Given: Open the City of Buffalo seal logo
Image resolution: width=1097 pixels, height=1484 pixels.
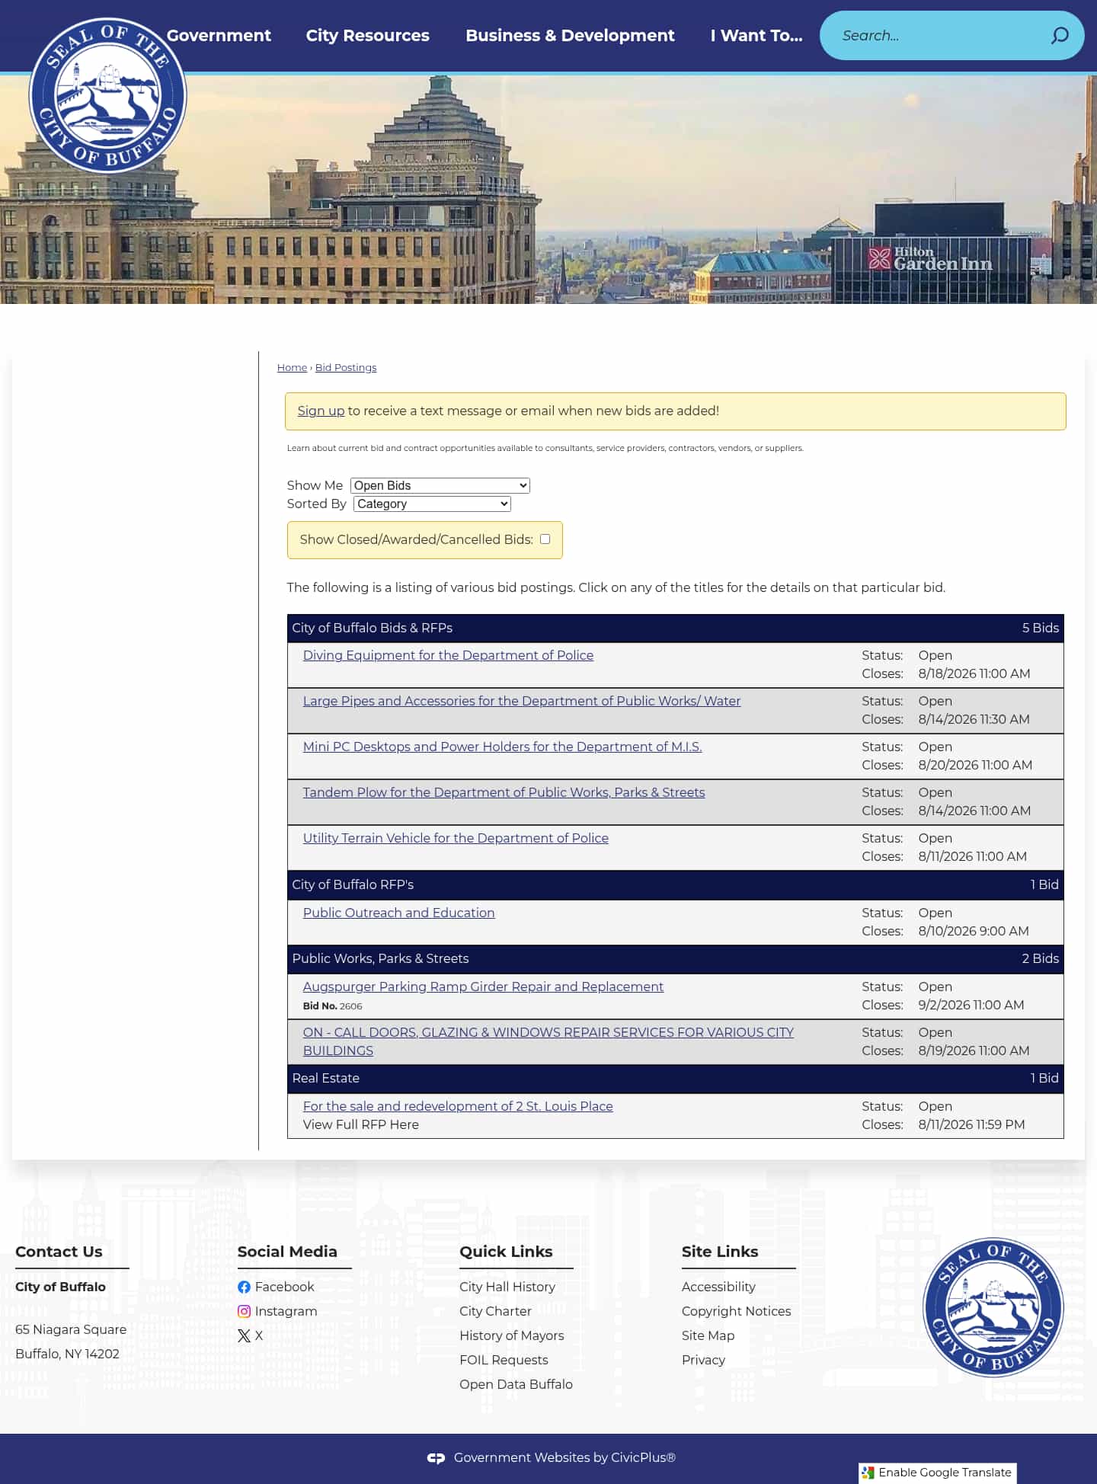Looking at the screenshot, I should pyautogui.click(x=107, y=95).
